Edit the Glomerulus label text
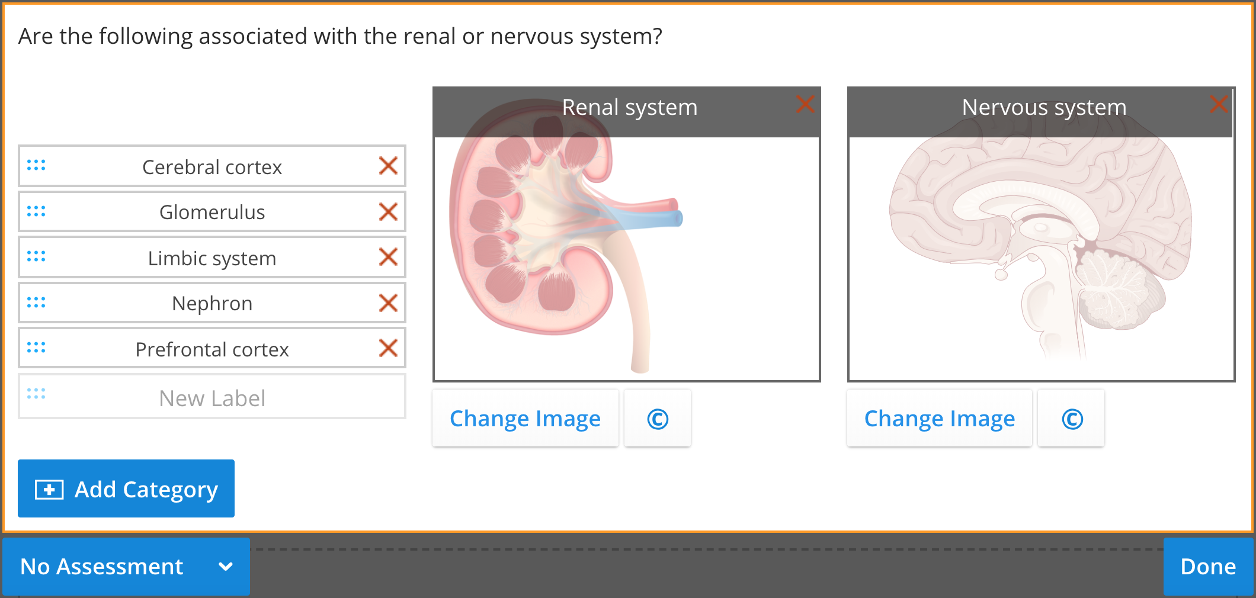The height and width of the screenshot is (598, 1256). pyautogui.click(x=212, y=212)
